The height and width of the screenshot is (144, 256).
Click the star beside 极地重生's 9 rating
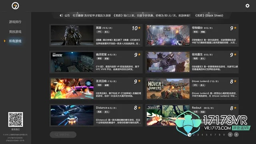point(235,54)
